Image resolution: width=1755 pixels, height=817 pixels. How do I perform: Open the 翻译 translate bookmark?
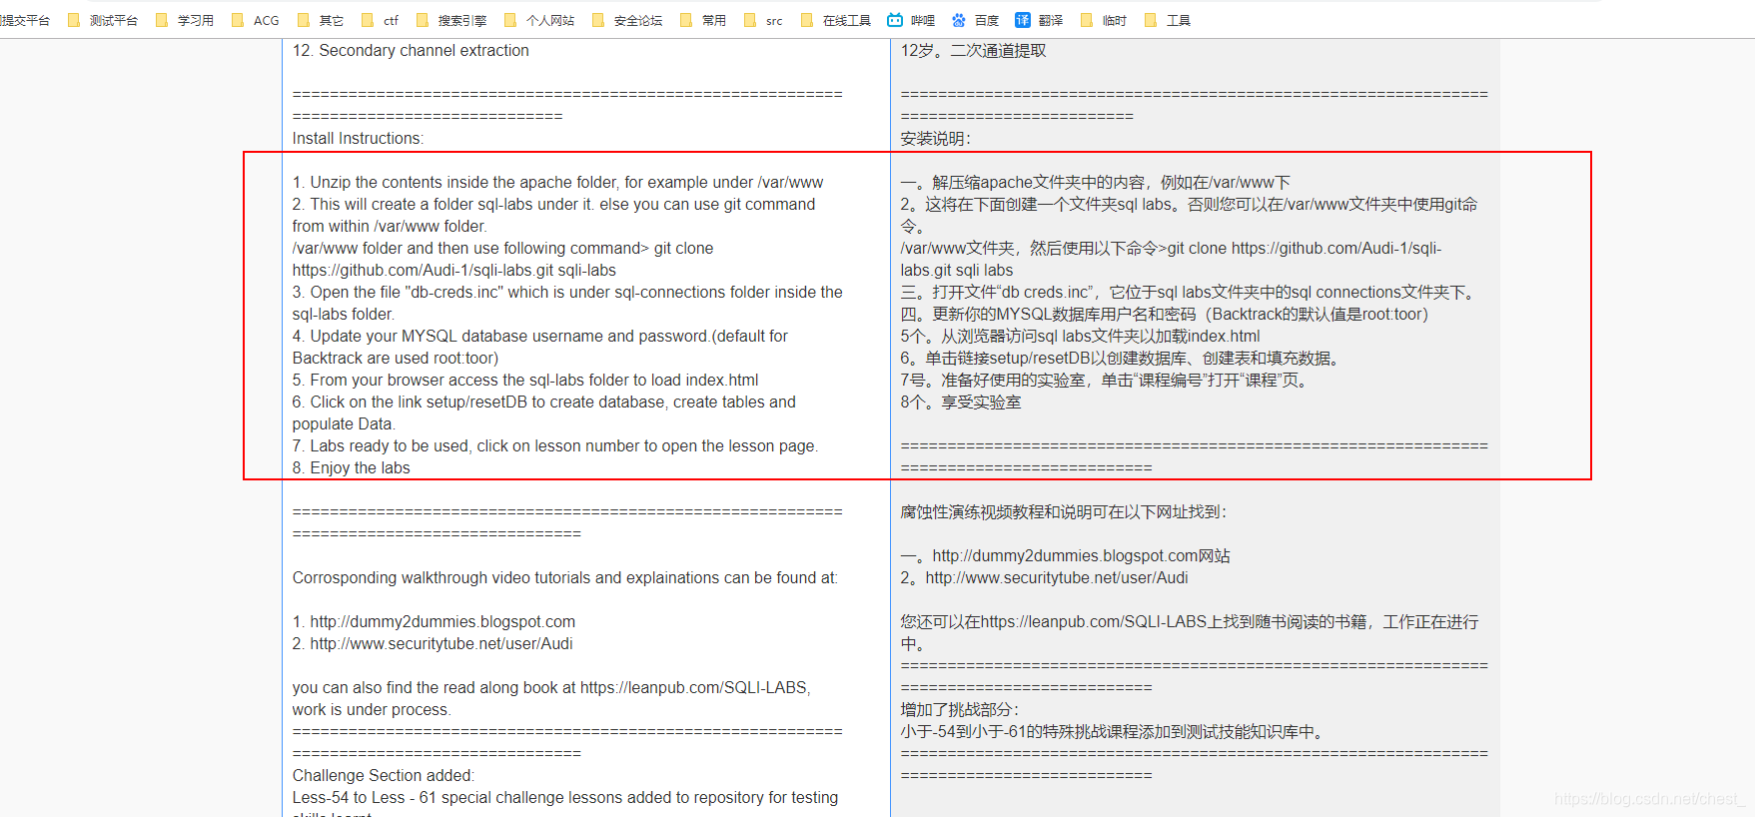coord(1039,20)
